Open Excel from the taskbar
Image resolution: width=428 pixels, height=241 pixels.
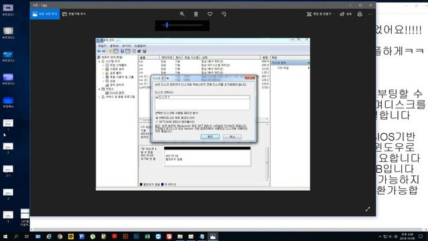(147, 236)
